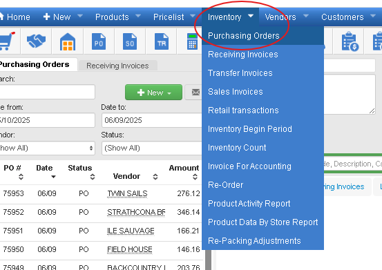Click the Date from field
This screenshot has width=382, height=270.
pos(47,120)
